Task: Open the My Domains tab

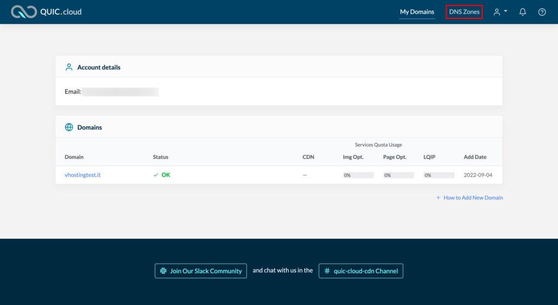Action: pos(417,12)
